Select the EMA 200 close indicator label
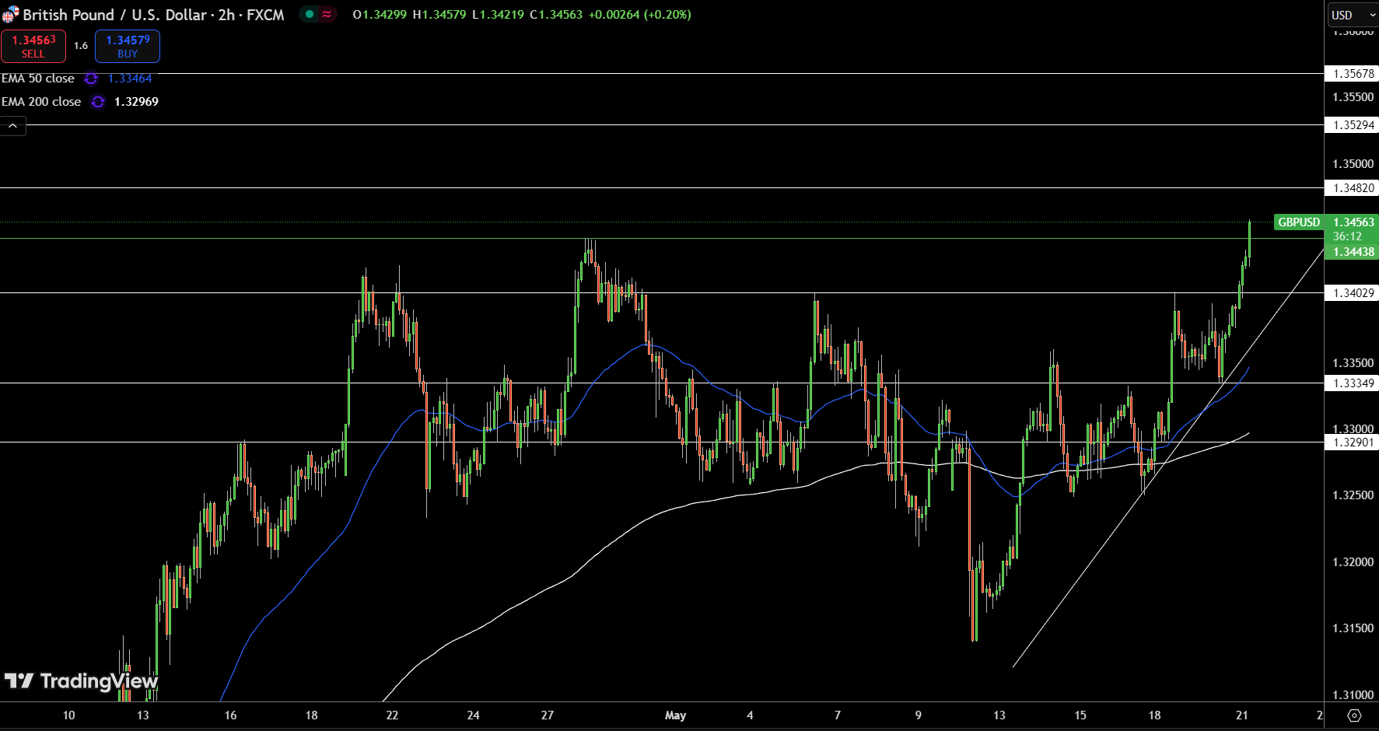Screen dimensions: 1379x731 tap(41, 102)
